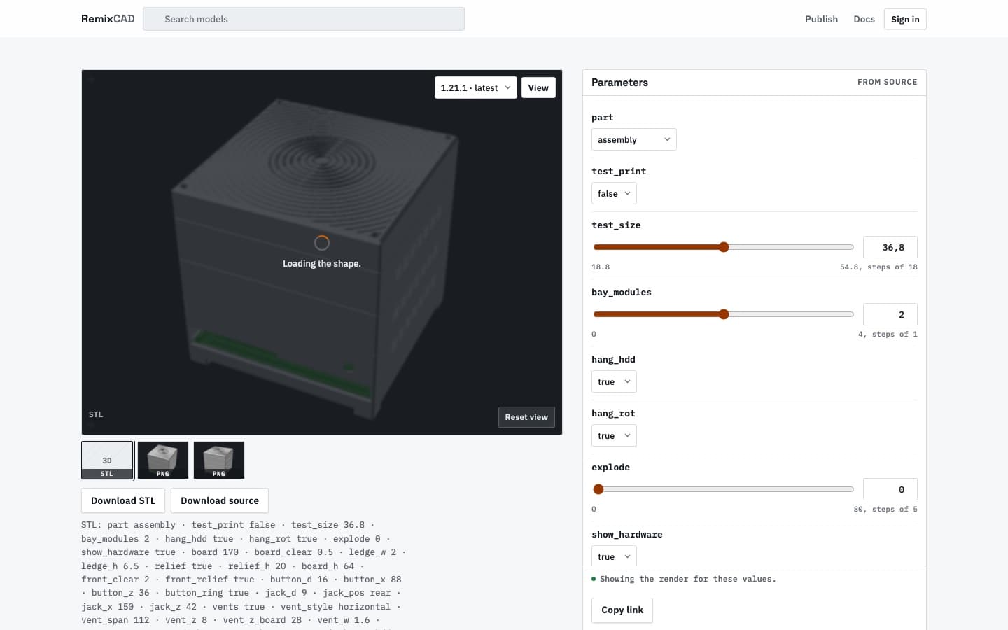
Task: Click the 'FROM SOURCE' label
Action: [x=887, y=82]
